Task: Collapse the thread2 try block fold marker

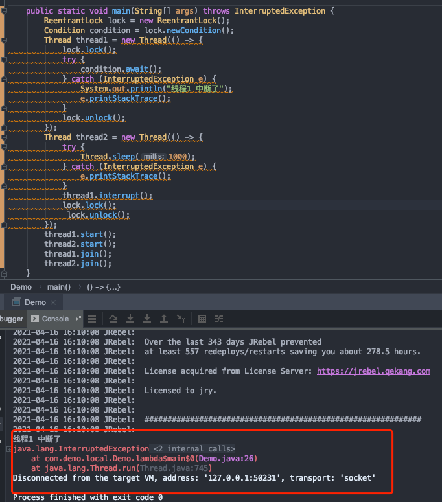Action: 4,147
